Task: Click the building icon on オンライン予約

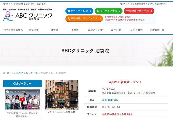Action: point(99,11)
